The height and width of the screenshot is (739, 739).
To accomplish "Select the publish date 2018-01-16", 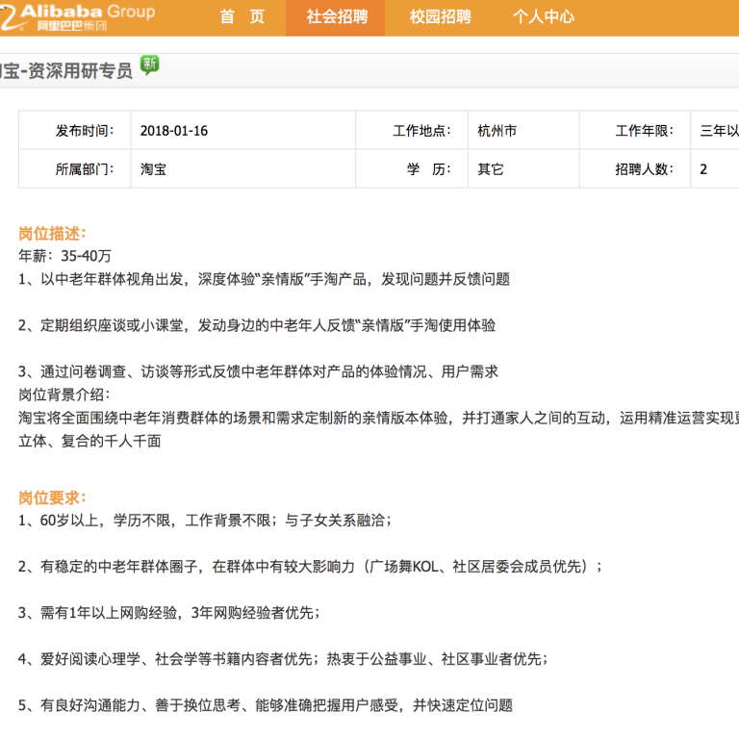I will (x=174, y=131).
